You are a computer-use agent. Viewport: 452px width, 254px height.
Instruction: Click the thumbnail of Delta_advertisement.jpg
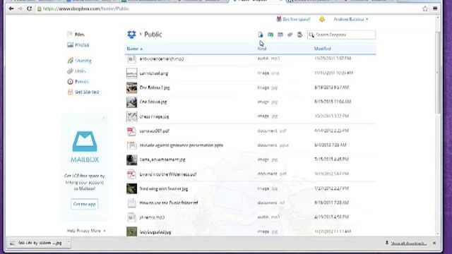[132, 160]
